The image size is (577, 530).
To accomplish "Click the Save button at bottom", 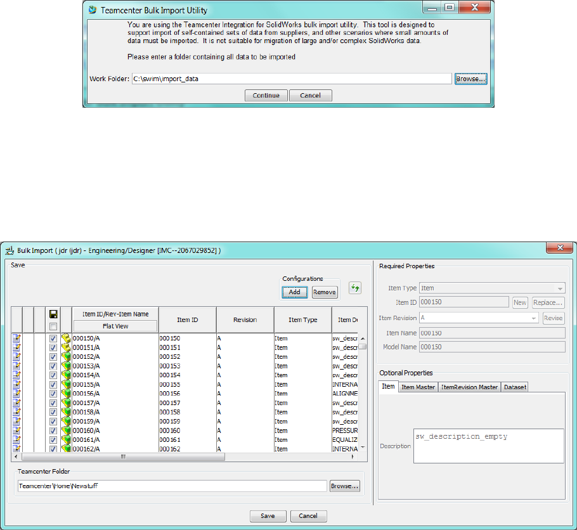I will pos(268,516).
